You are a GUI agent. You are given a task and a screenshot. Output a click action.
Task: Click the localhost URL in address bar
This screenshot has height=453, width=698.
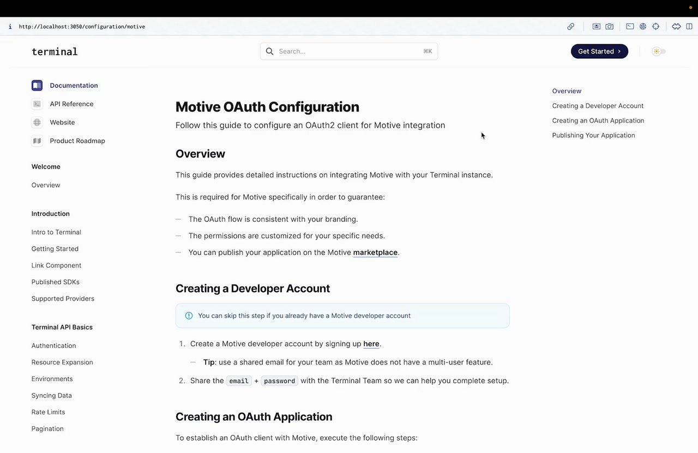click(x=82, y=26)
